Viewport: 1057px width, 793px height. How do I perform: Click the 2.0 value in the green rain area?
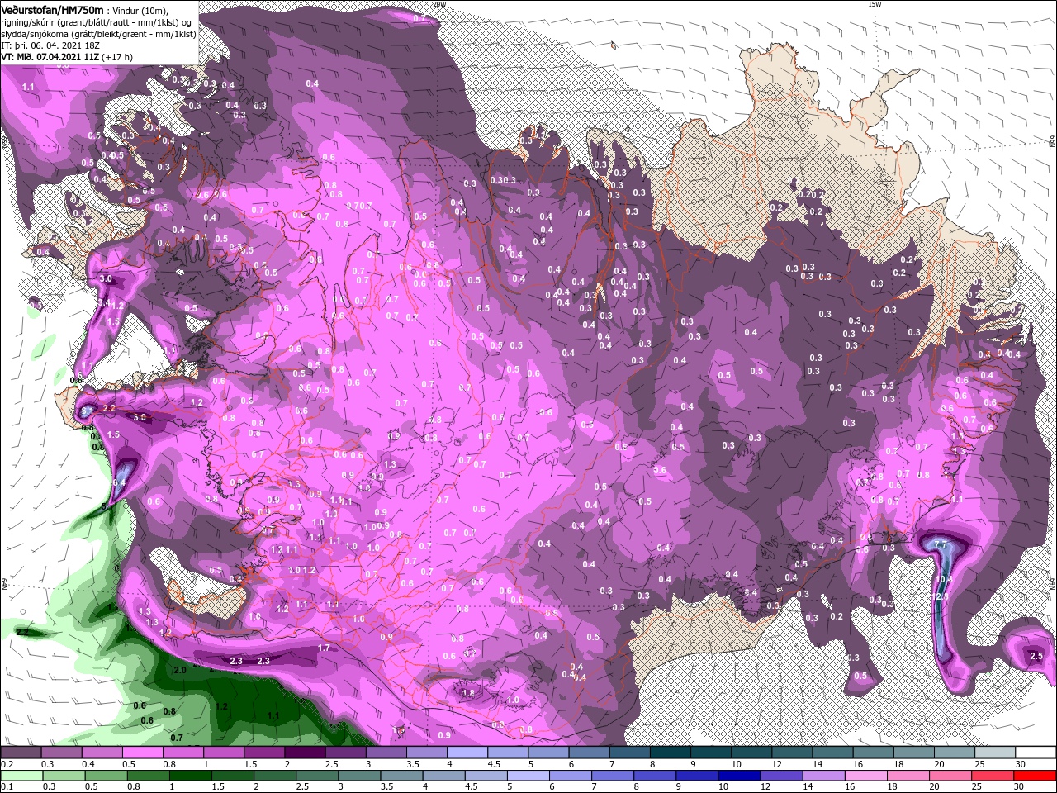tap(180, 670)
